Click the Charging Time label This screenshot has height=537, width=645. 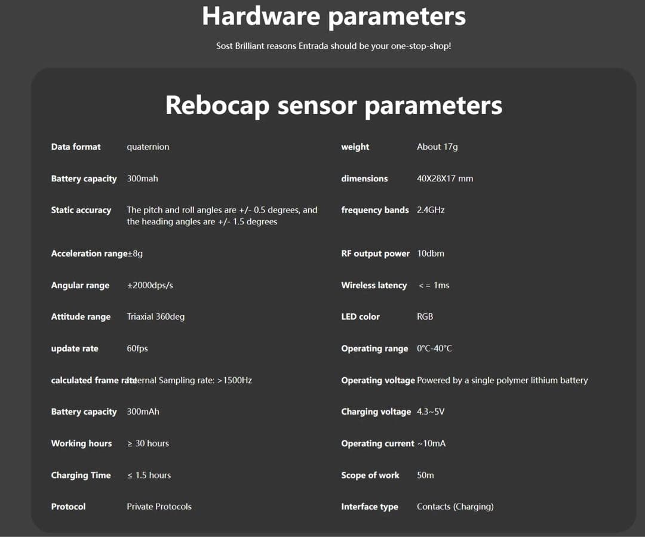(x=81, y=475)
